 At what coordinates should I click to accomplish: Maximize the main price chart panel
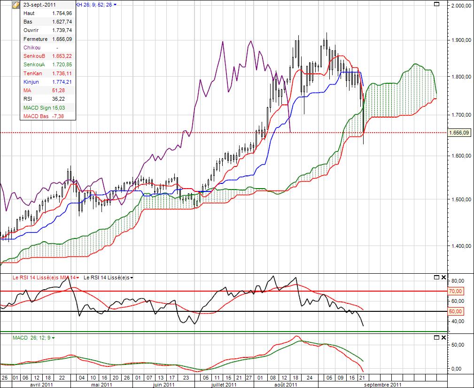pyautogui.click(x=436, y=4)
